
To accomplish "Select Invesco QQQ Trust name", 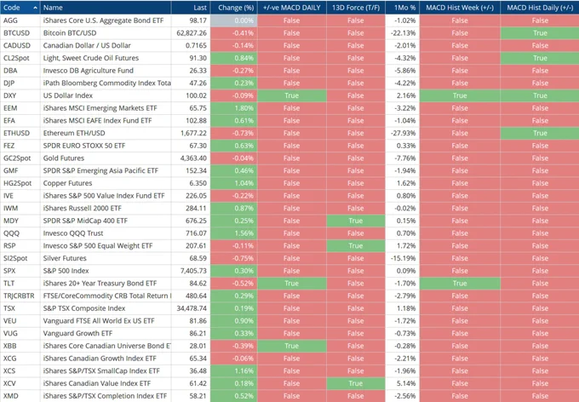I will (73, 233).
